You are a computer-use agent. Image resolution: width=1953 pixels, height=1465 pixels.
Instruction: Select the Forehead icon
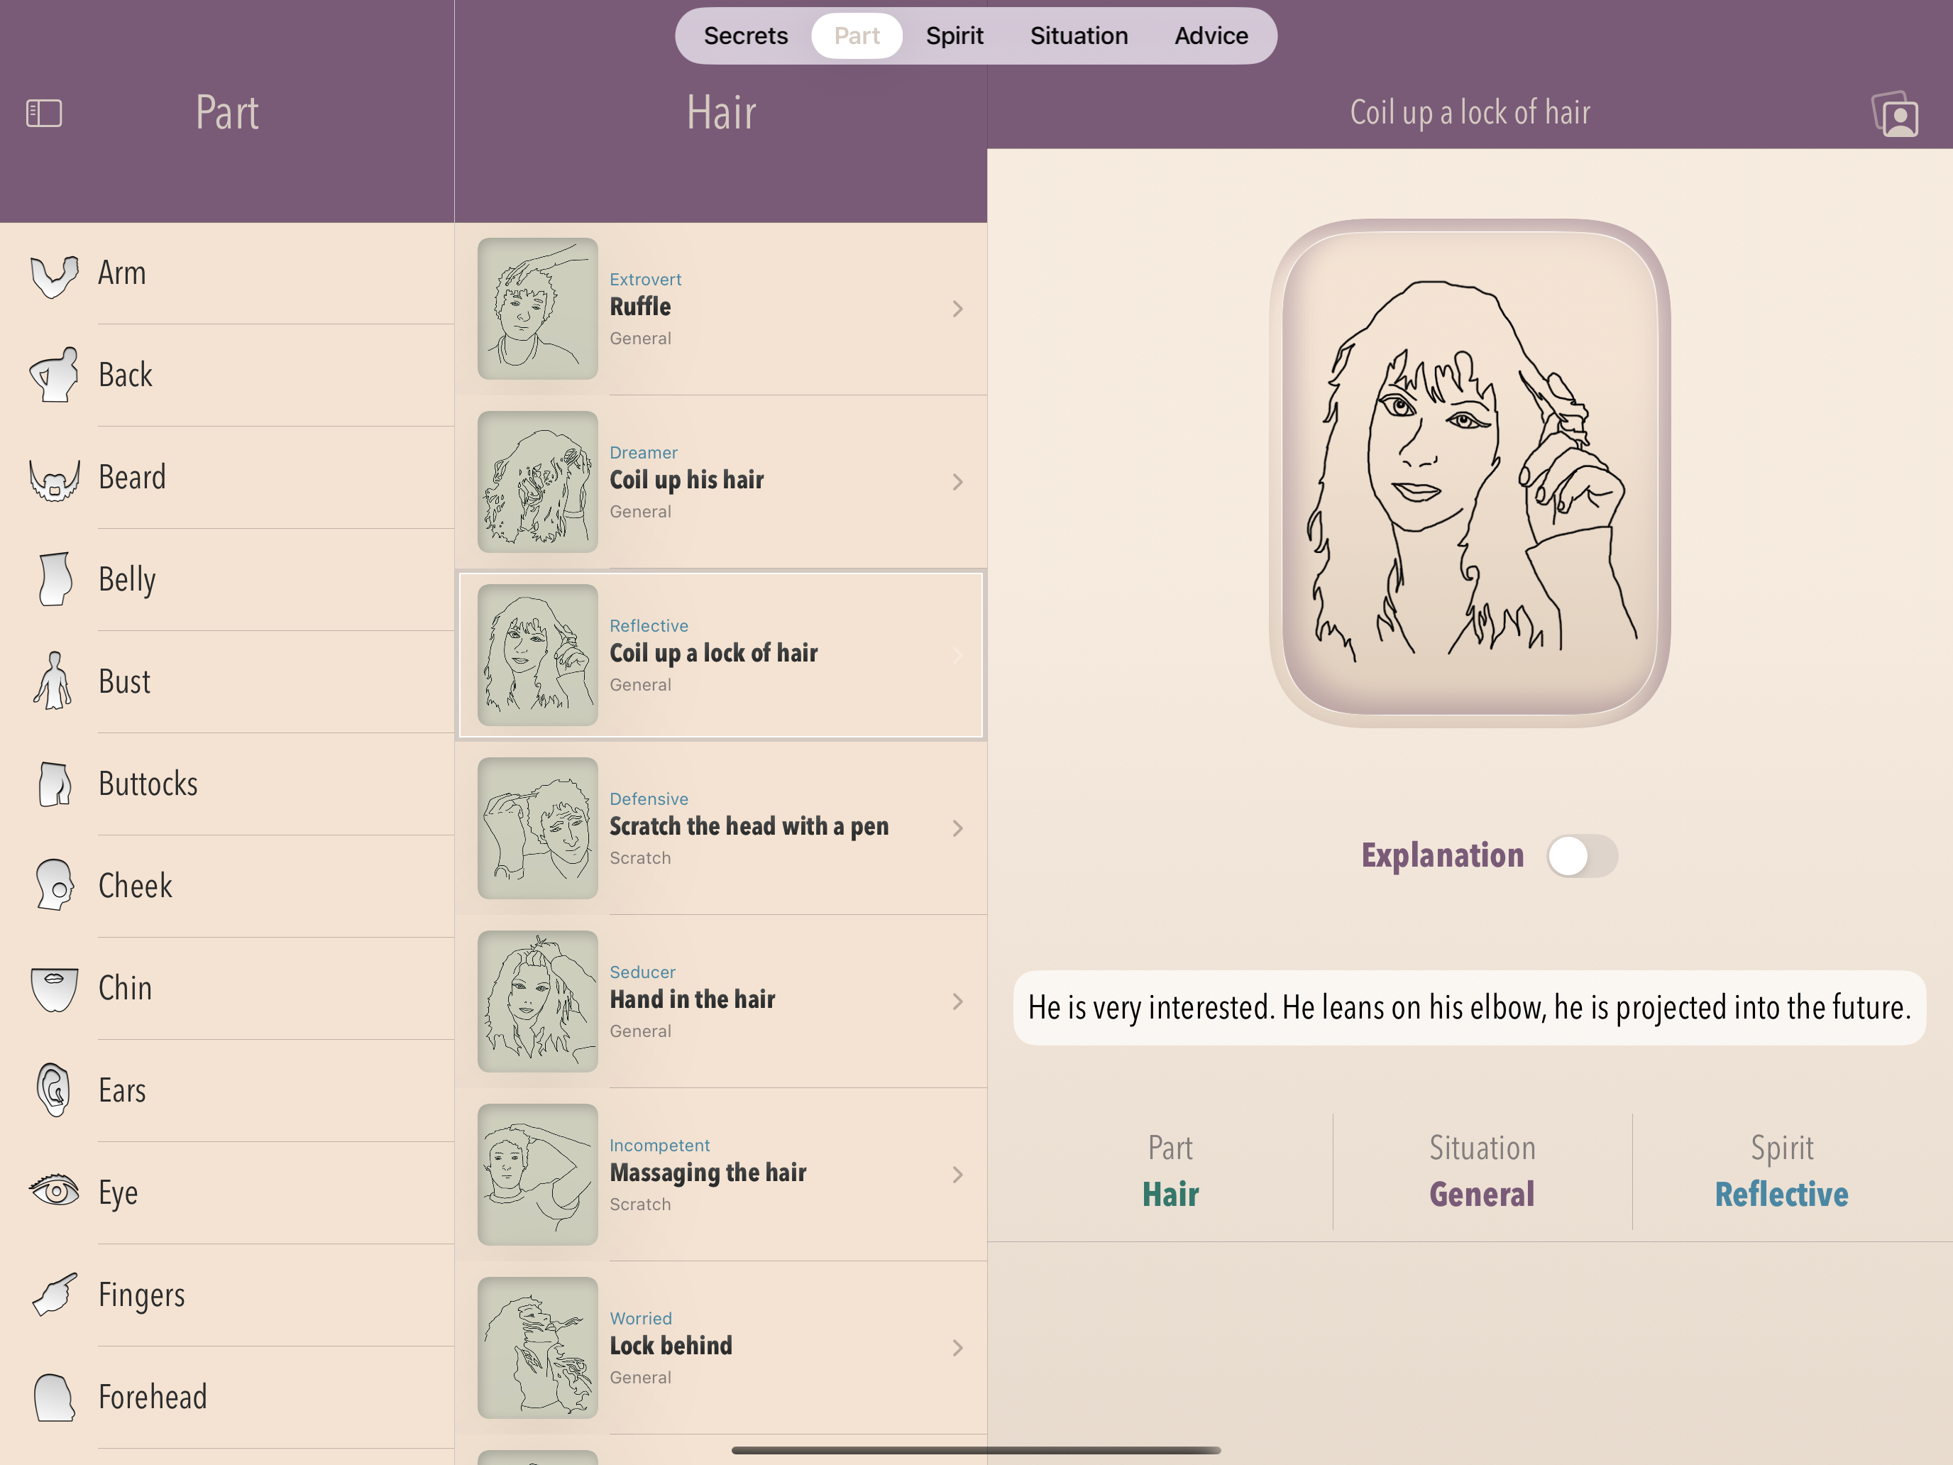pos(55,1397)
